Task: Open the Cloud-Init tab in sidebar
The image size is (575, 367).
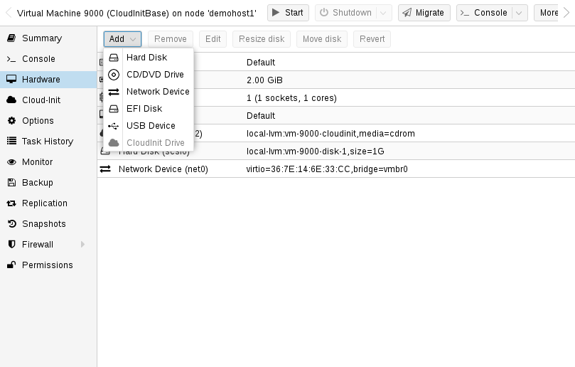Action: (41, 100)
